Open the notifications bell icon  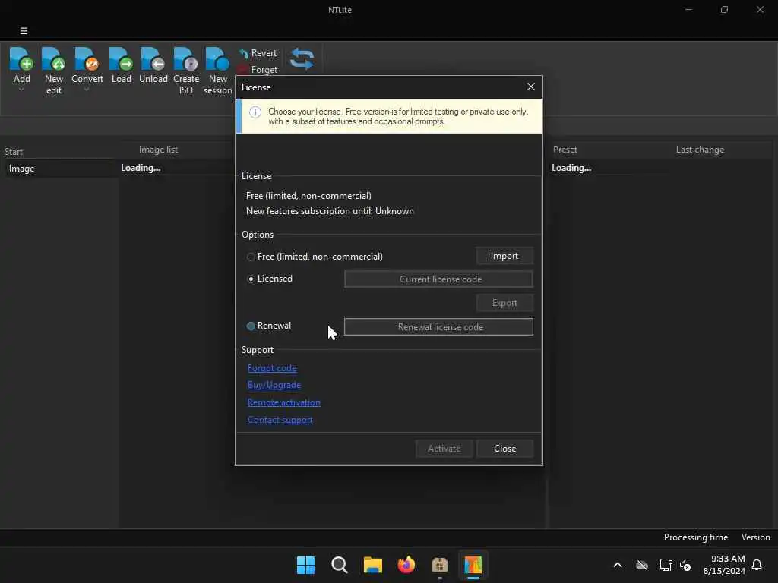point(757,565)
